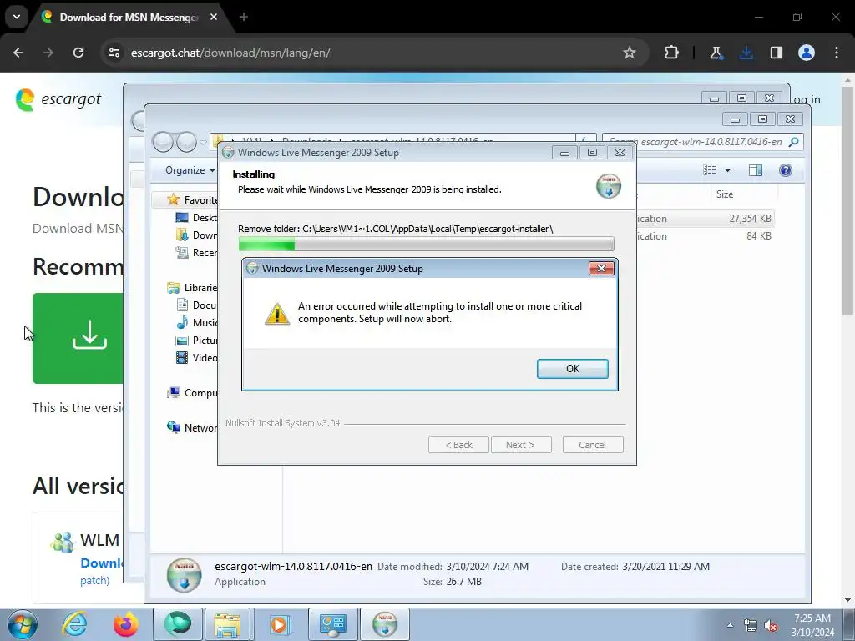Select Network in Explorer navigation pane
Viewport: 855px width, 641px height.
coord(192,427)
